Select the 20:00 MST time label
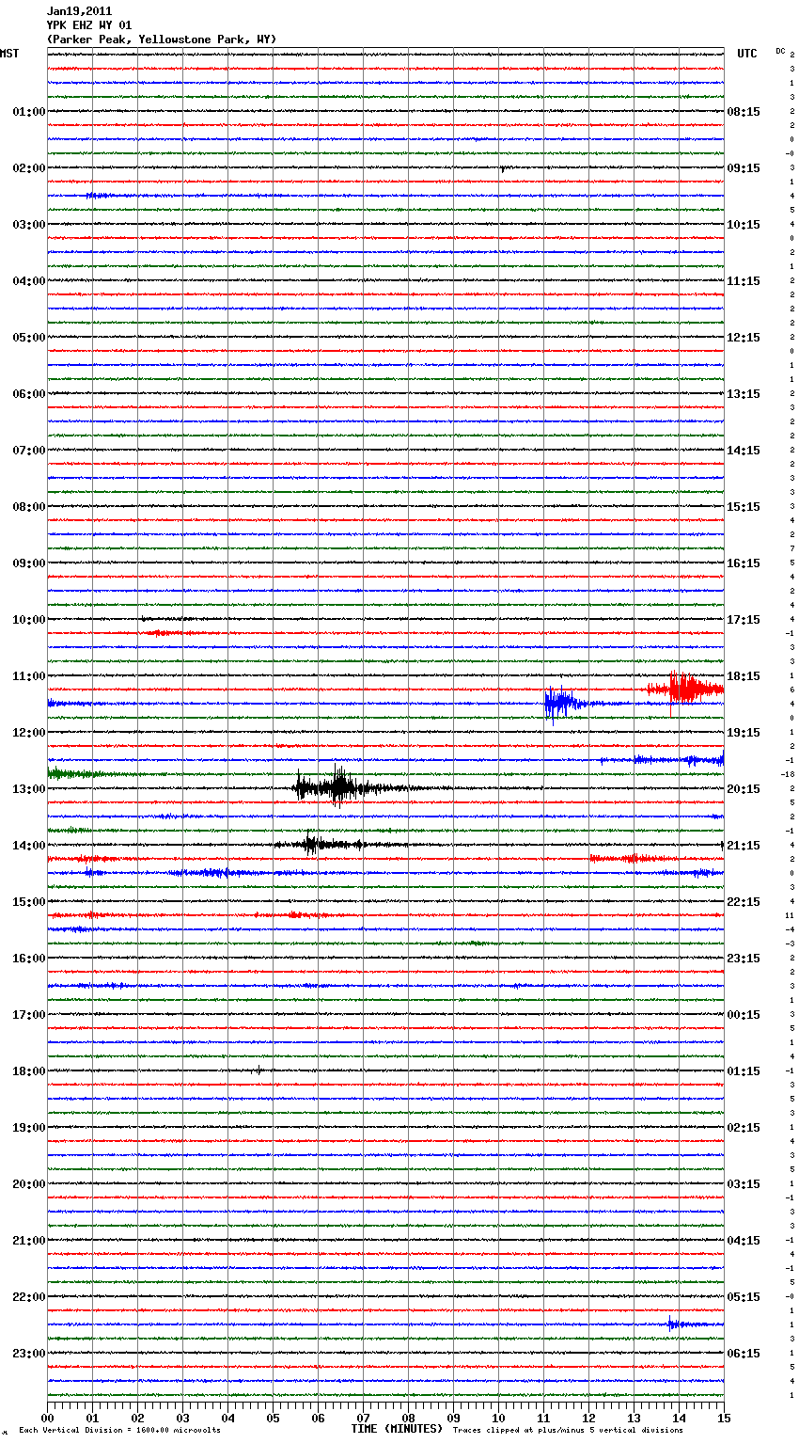This screenshot has width=799, height=1443. point(28,1184)
